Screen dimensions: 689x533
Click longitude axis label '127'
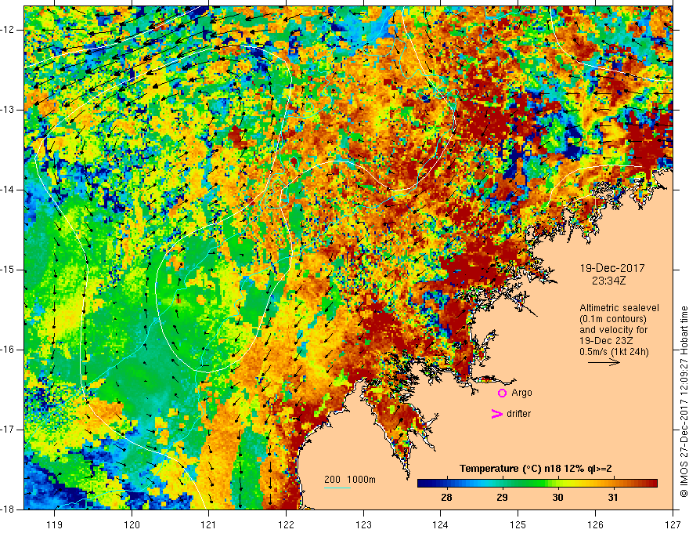tap(673, 524)
